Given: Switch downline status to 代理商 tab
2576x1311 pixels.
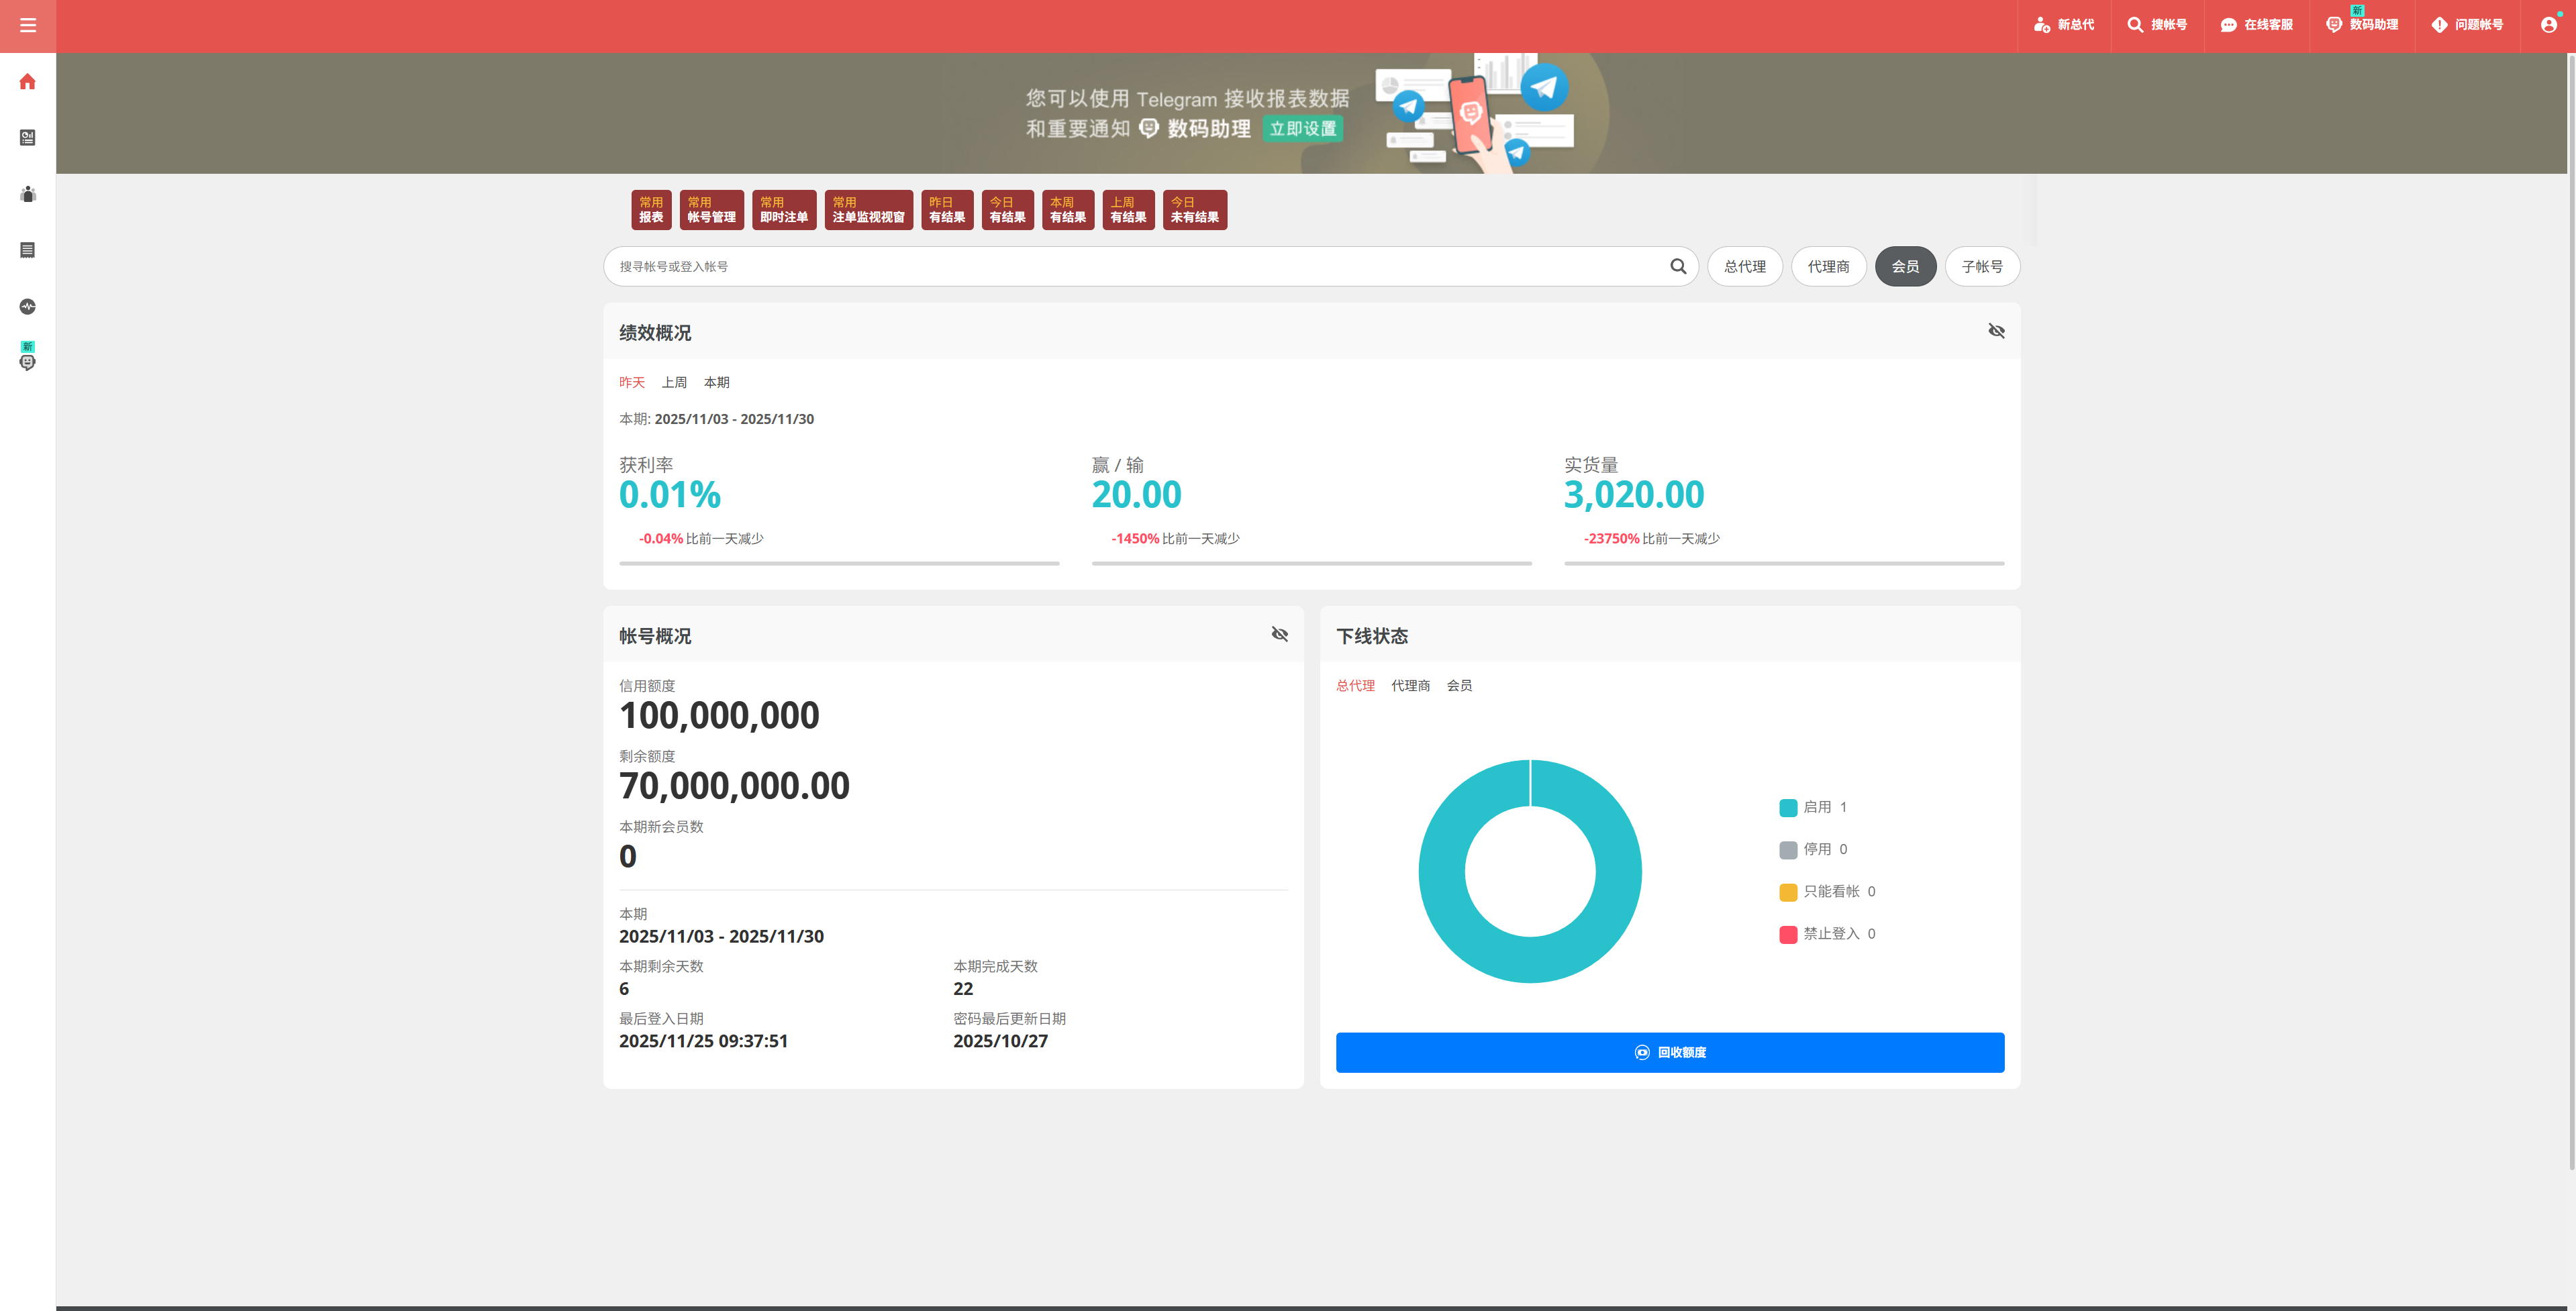Looking at the screenshot, I should [1410, 685].
